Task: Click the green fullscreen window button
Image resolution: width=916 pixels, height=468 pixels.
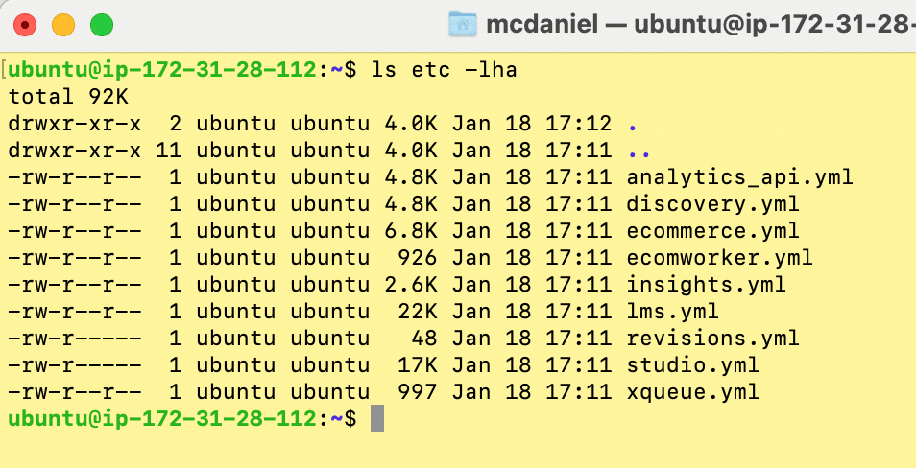Action: click(x=102, y=25)
